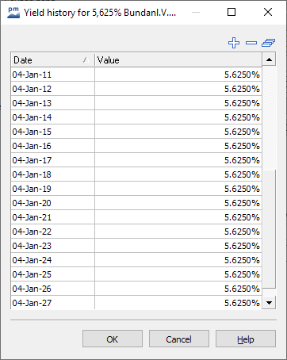
Task: Click the blue minus remove row icon
Action: tap(251, 43)
